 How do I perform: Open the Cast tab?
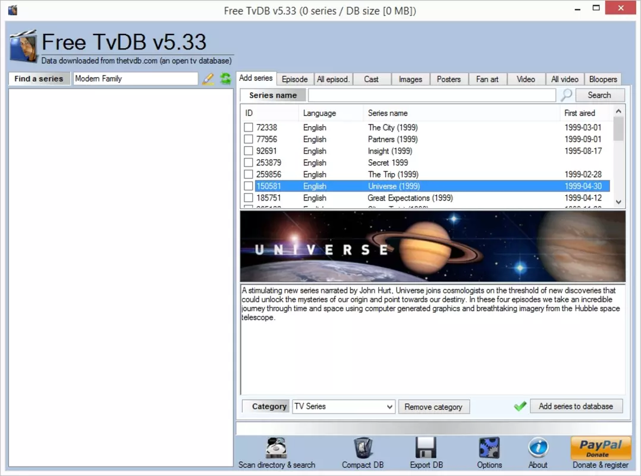(x=371, y=79)
